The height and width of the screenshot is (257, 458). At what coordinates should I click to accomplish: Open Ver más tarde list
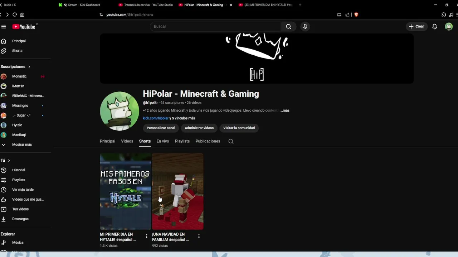click(23, 190)
